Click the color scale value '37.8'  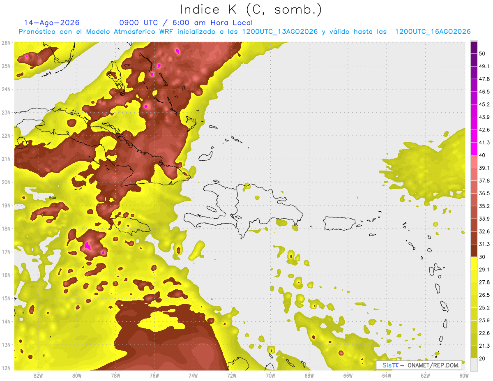[485, 180]
